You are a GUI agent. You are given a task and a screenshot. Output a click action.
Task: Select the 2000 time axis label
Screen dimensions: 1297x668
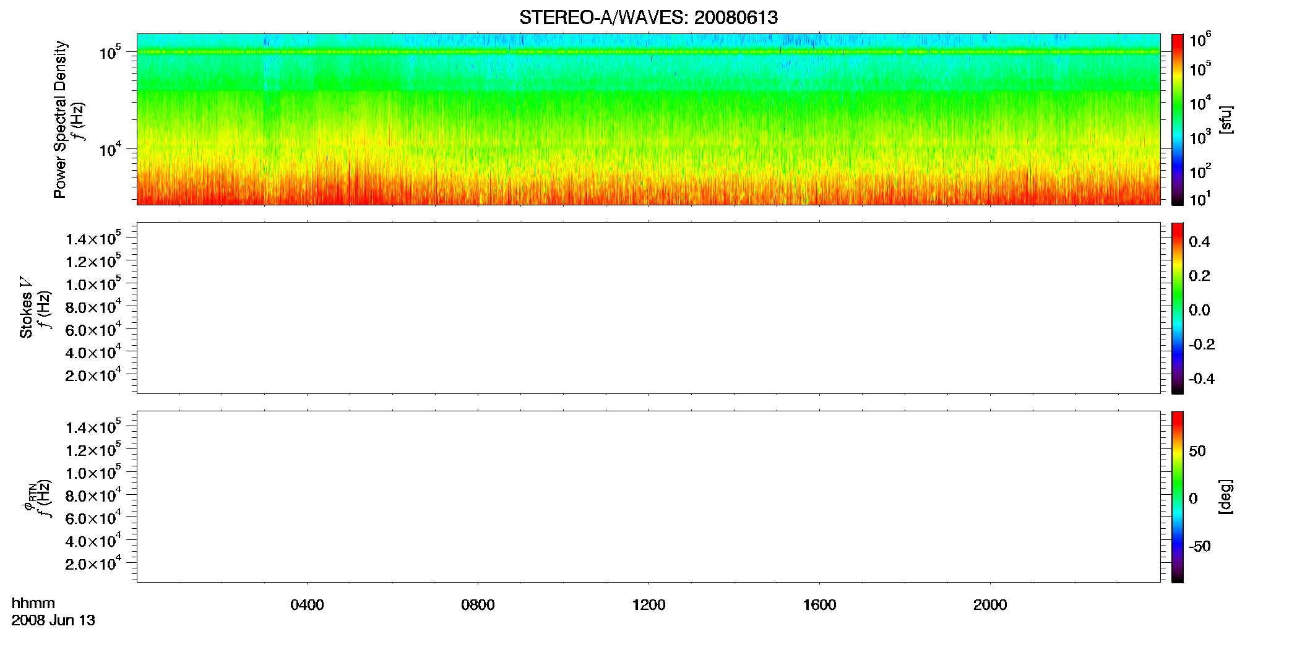[990, 605]
